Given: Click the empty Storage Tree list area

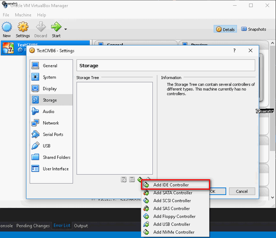Looking at the screenshot, I should (x=115, y=128).
